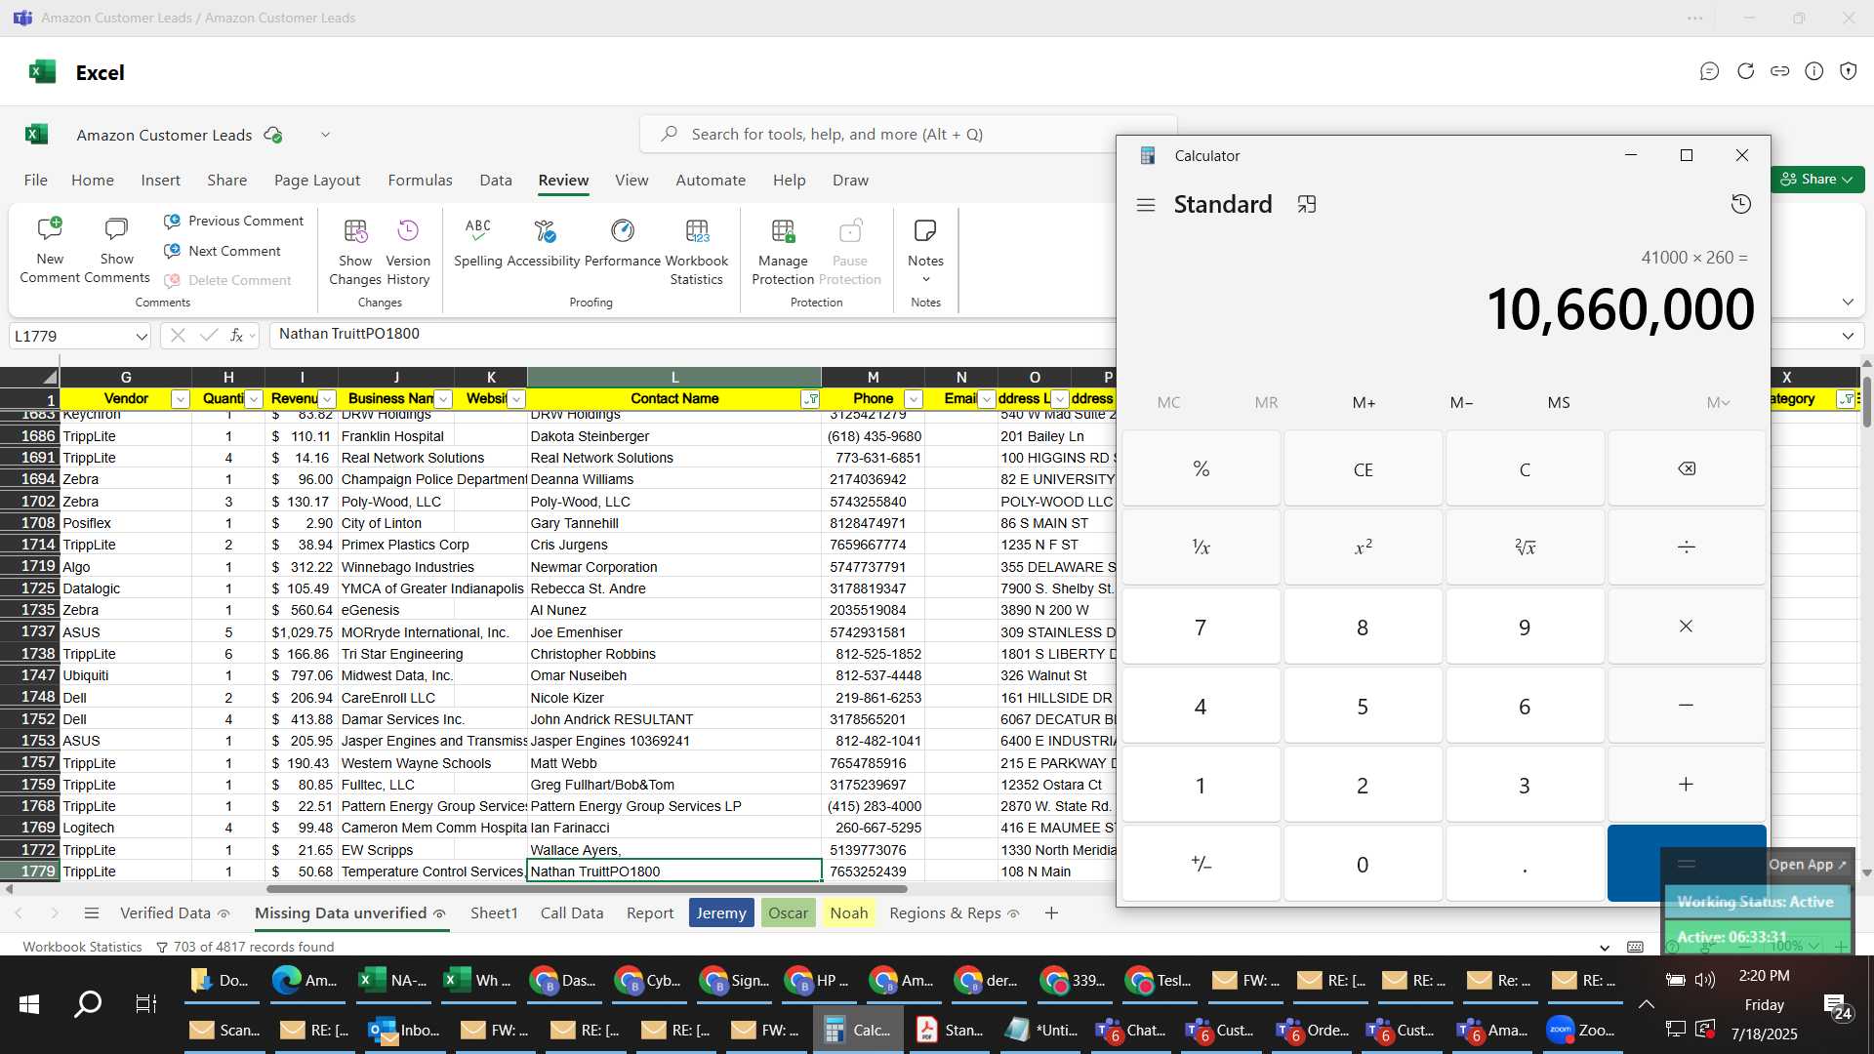Screen dimensions: 1874x1054
Task: Go to Previous Comment
Action: point(233,222)
